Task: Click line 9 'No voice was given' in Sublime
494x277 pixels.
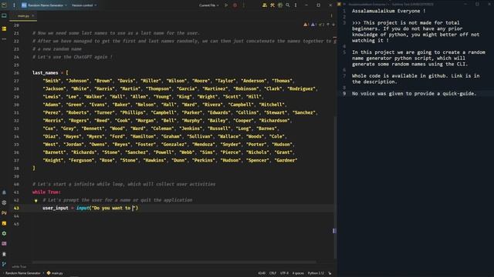Action: pos(414,94)
